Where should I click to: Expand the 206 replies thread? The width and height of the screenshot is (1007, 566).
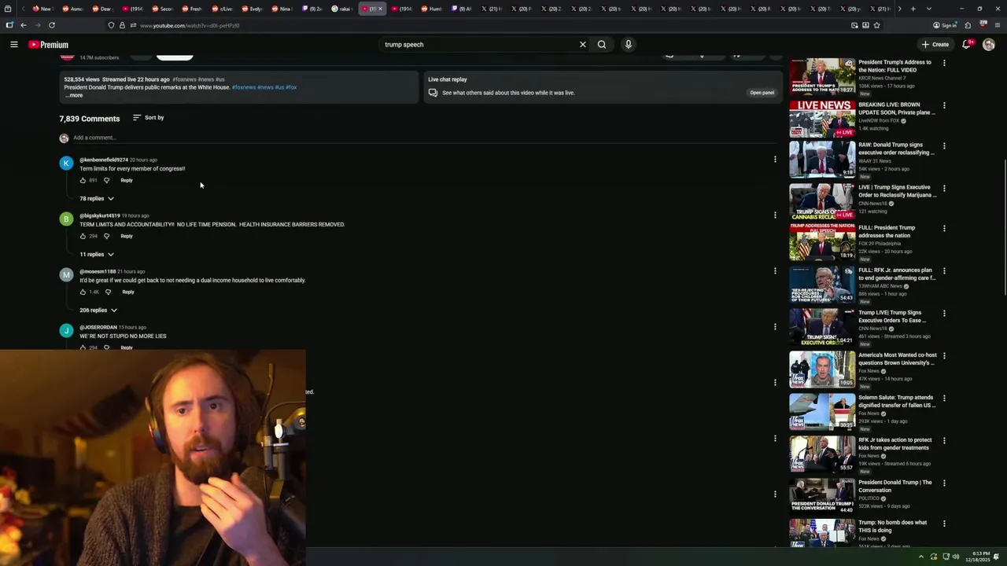[x=98, y=311]
